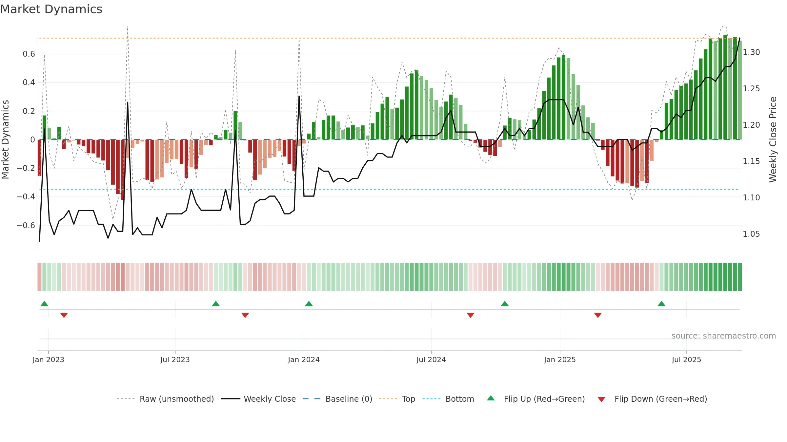Viewport: 787px width, 442px height.
Task: Click the source: sharemaestro.com text
Action: [x=724, y=336]
